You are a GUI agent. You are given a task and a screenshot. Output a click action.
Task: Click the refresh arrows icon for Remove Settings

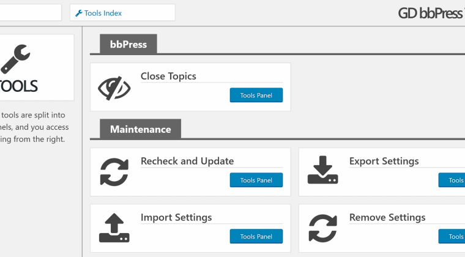pyautogui.click(x=322, y=228)
